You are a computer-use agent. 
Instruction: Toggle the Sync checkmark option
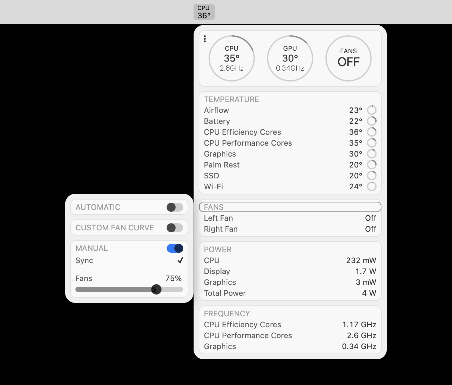point(180,260)
